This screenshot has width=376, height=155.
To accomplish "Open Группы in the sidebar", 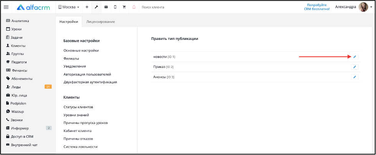I will [15, 54].
